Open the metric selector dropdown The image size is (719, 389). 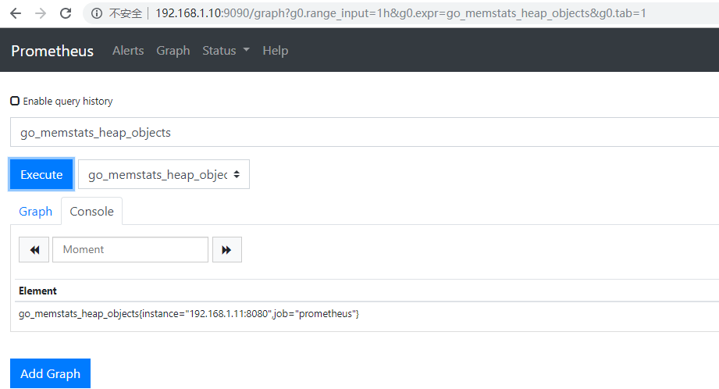point(164,175)
